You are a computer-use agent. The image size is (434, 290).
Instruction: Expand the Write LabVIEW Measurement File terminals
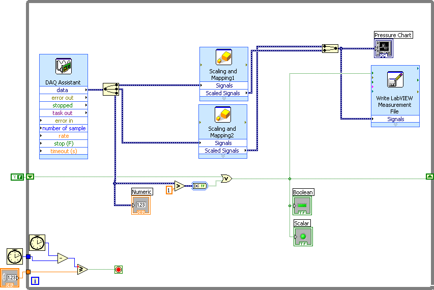(x=395, y=125)
